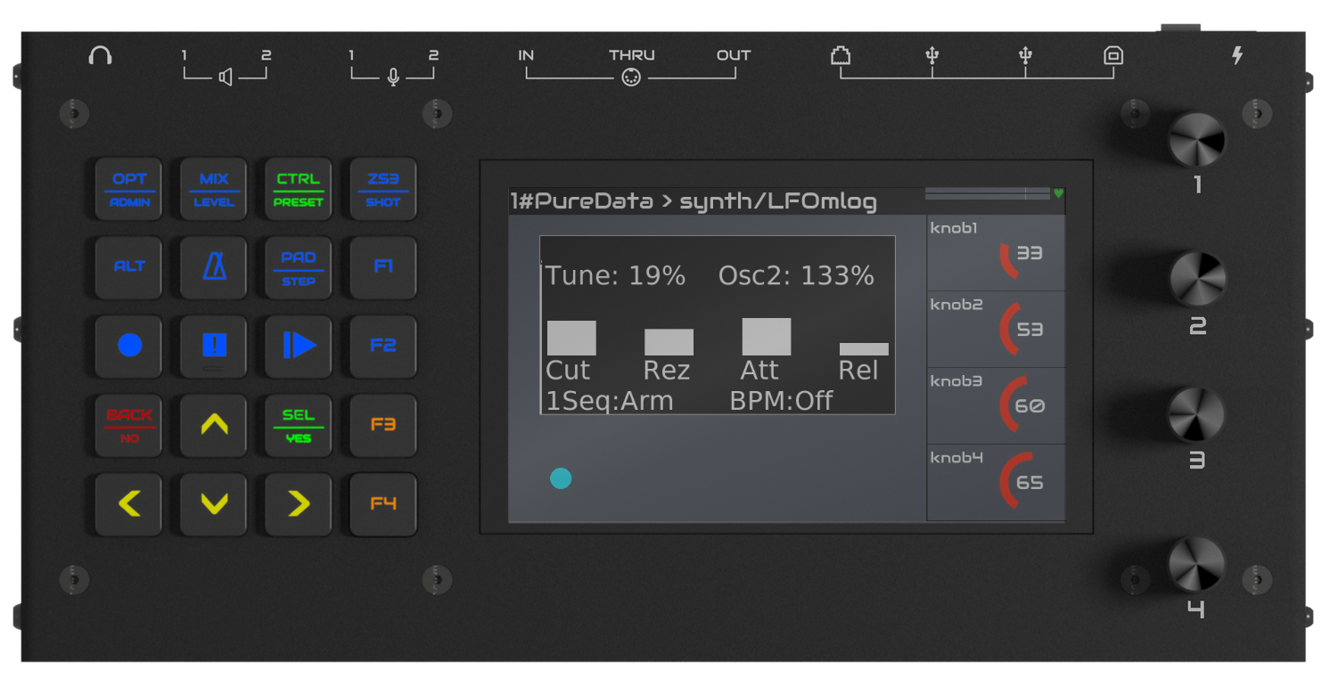Start recording with the blue record button

click(129, 346)
